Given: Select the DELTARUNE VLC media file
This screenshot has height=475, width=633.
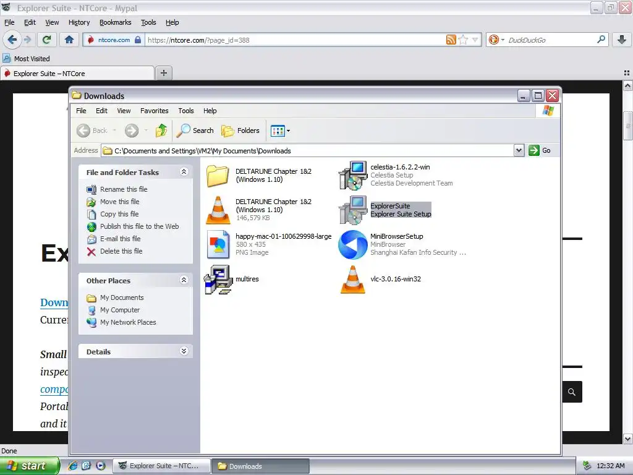Looking at the screenshot, I should (x=259, y=210).
